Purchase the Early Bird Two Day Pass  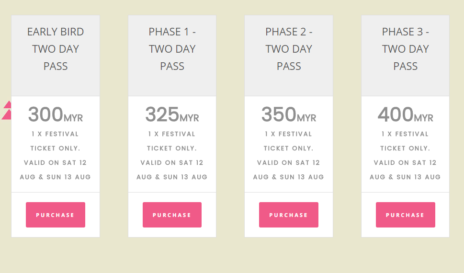(56, 215)
